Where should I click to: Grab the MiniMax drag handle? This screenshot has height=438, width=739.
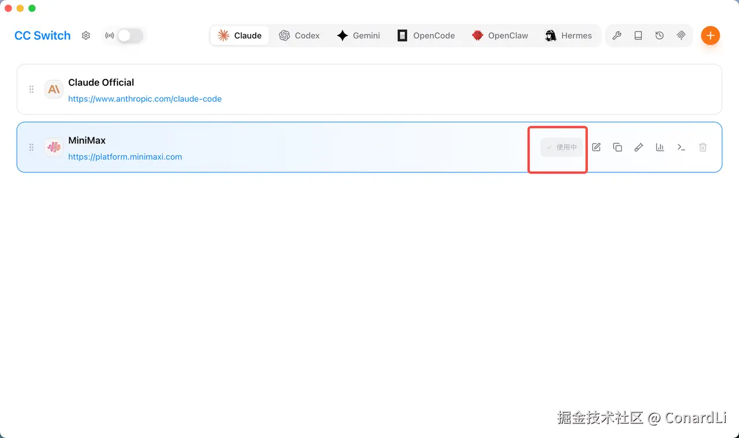pos(32,147)
